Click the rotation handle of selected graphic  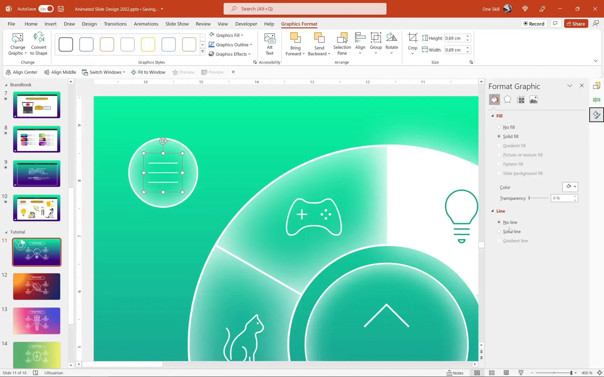point(163,141)
